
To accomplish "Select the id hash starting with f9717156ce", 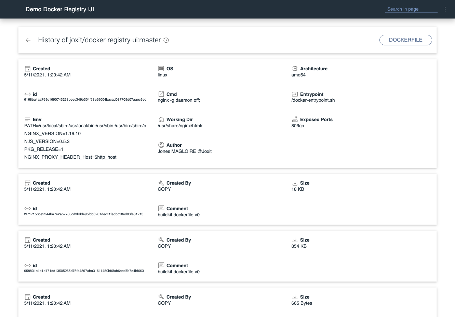I will tap(84, 214).
